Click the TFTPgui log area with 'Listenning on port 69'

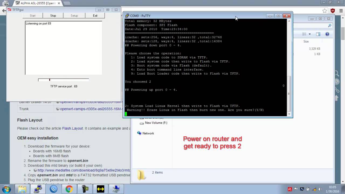click(64, 48)
